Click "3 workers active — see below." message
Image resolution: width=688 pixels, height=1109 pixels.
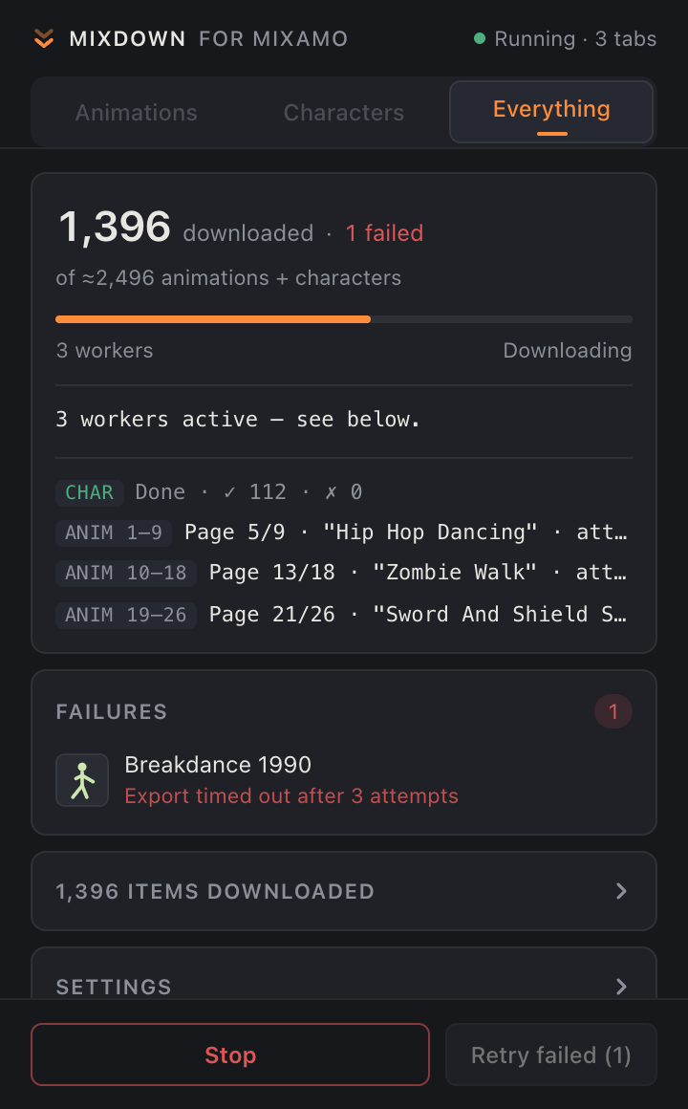pos(238,420)
